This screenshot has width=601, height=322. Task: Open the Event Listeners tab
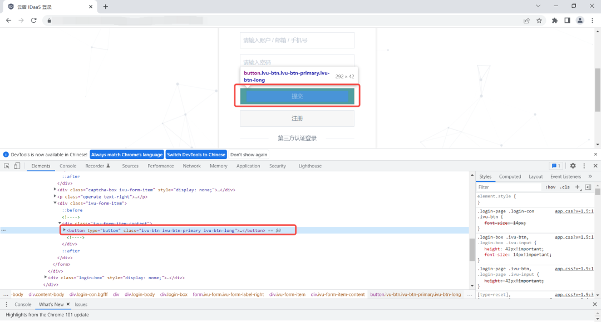pyautogui.click(x=566, y=176)
